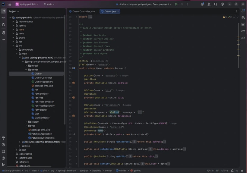Open the main hamburger menu
Viewport: 247px width, 173px height.
(x=10, y=4)
